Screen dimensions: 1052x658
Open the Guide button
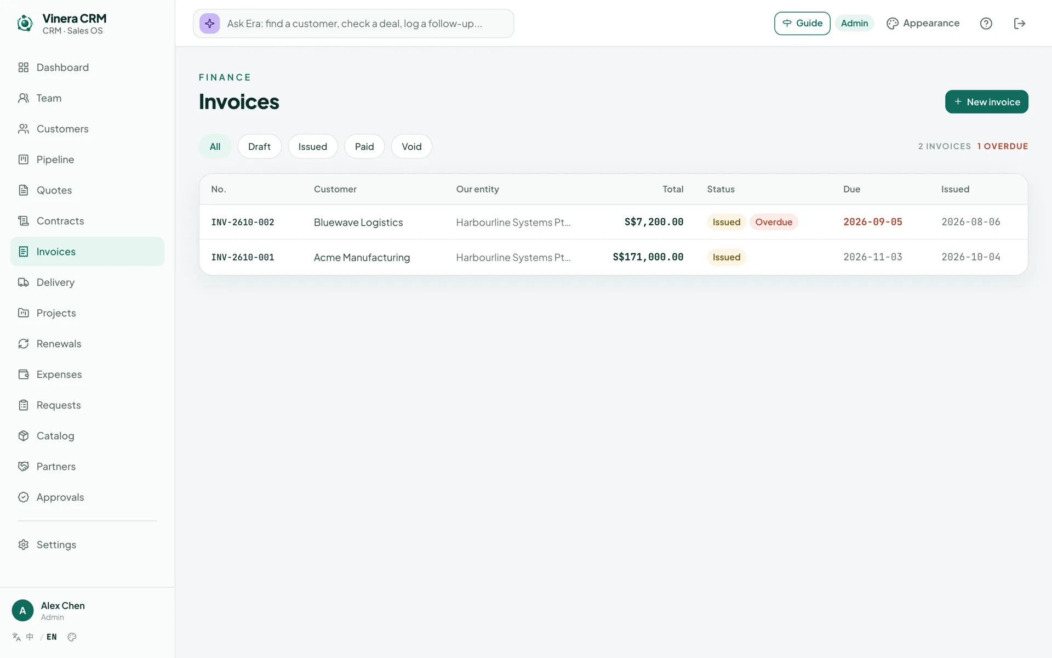click(x=802, y=24)
